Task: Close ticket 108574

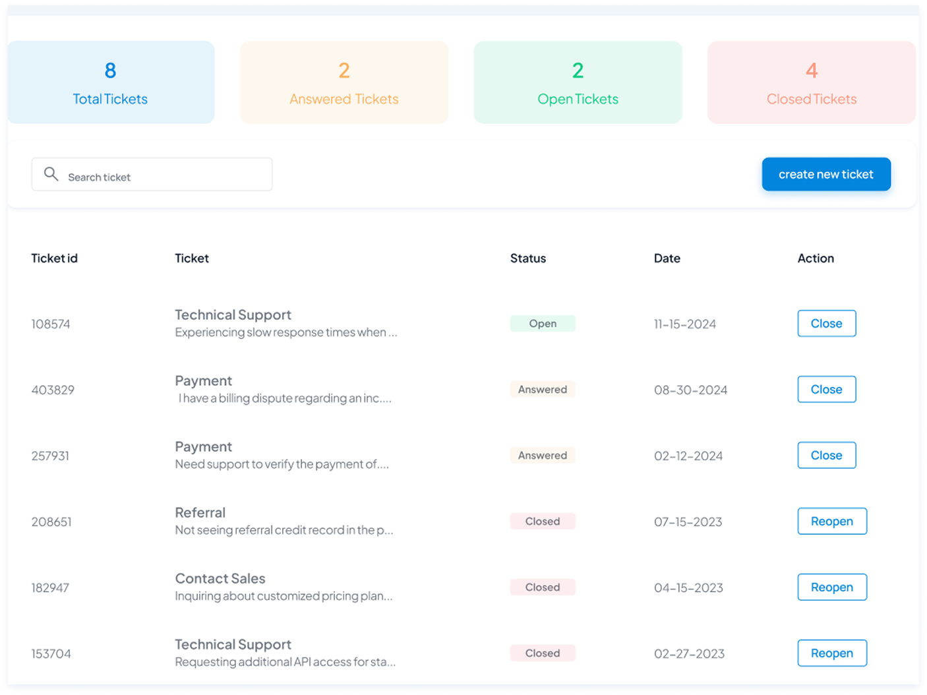Action: coord(826,324)
